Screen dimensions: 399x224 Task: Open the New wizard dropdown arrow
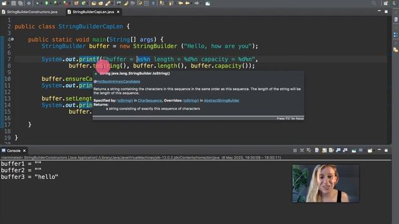[7, 3]
